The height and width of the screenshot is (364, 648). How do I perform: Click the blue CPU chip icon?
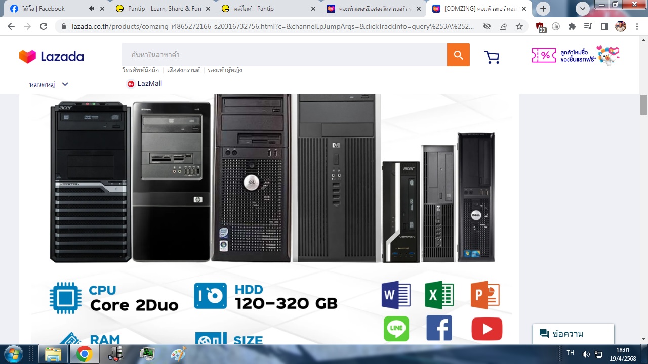tap(66, 298)
